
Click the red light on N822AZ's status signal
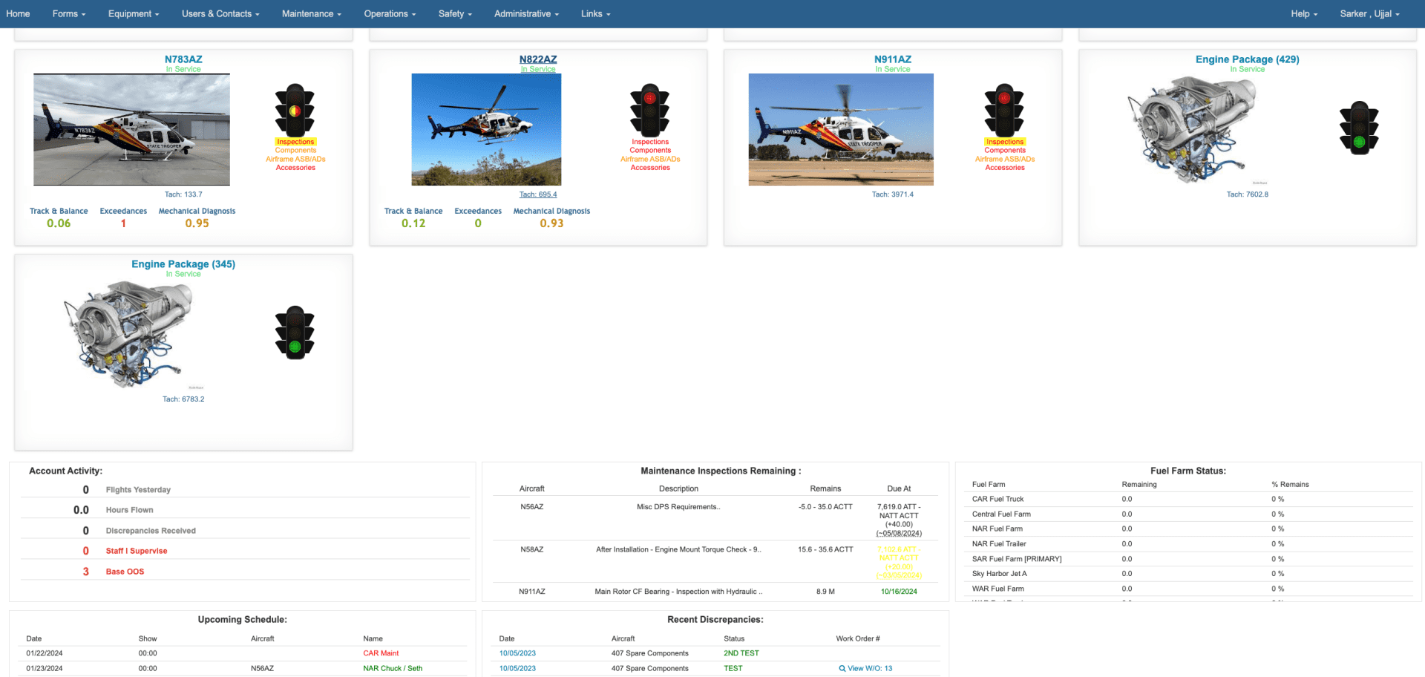(650, 99)
